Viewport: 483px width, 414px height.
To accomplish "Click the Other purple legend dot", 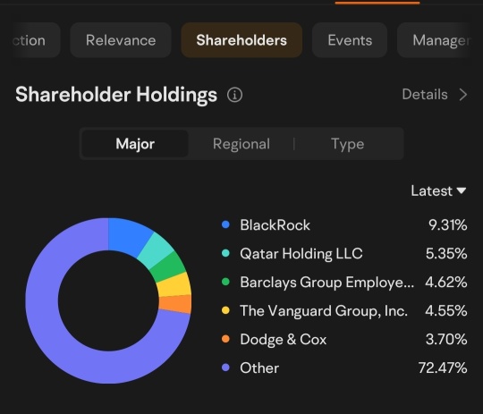I will [x=225, y=368].
